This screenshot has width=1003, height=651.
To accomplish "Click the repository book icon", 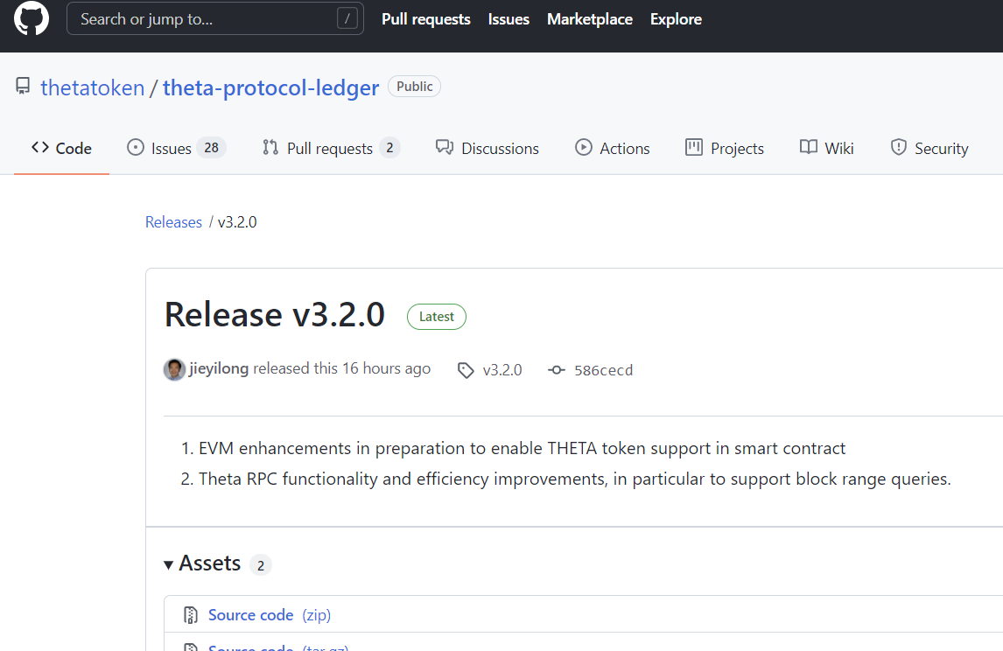I will [23, 87].
